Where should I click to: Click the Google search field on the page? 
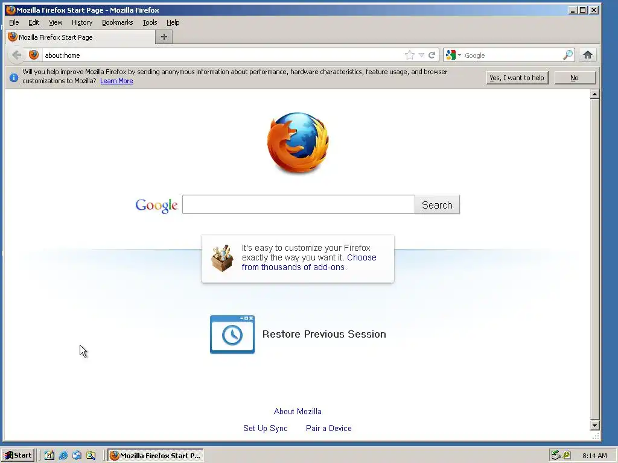pos(298,205)
